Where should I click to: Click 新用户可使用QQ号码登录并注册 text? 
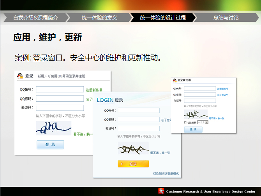(62, 76)
